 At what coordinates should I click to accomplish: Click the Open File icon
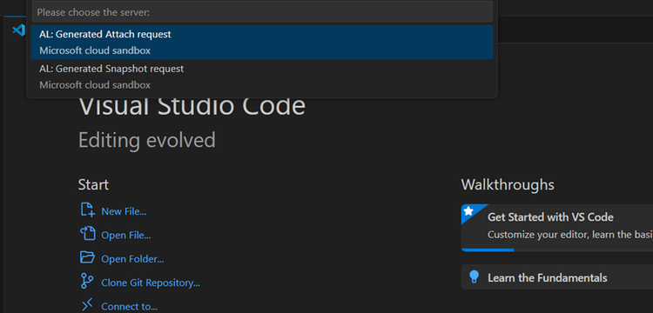87,234
